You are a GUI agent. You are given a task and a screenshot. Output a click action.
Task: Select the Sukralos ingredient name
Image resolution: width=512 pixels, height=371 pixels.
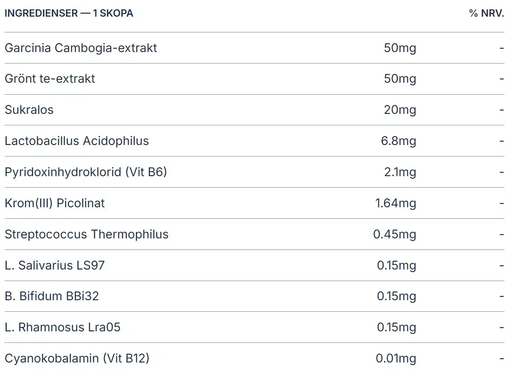[x=29, y=110]
